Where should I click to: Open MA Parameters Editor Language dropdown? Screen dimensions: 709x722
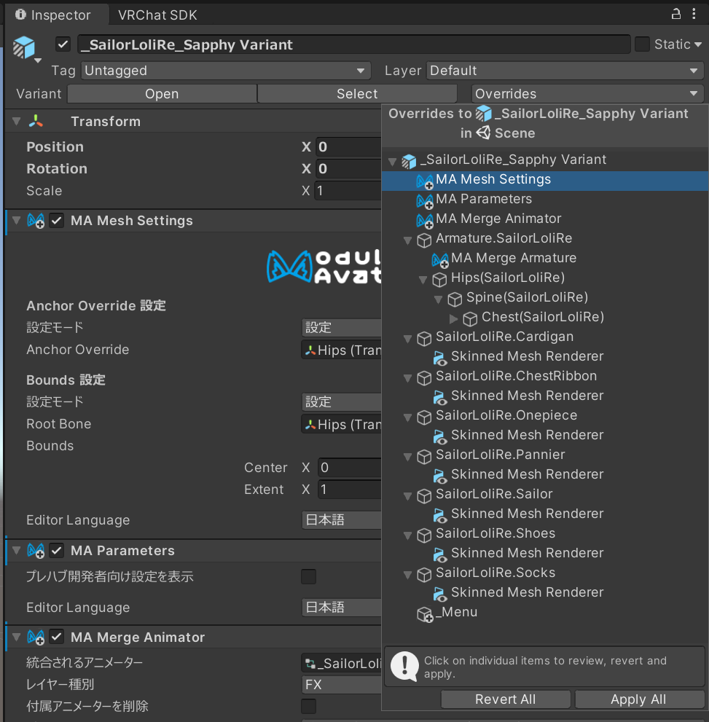pyautogui.click(x=341, y=608)
